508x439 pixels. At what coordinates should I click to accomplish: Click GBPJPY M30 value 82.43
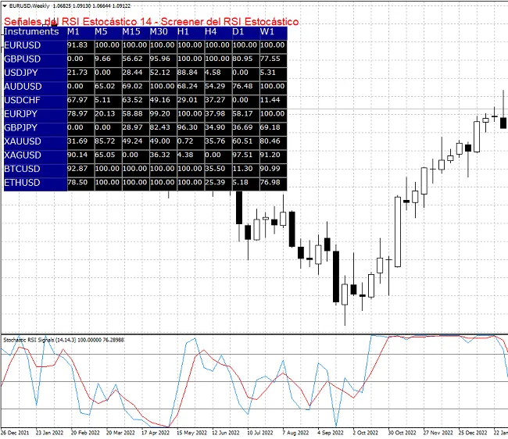pos(160,127)
